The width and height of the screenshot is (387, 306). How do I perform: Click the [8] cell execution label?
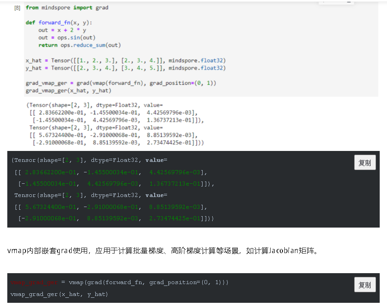point(17,8)
